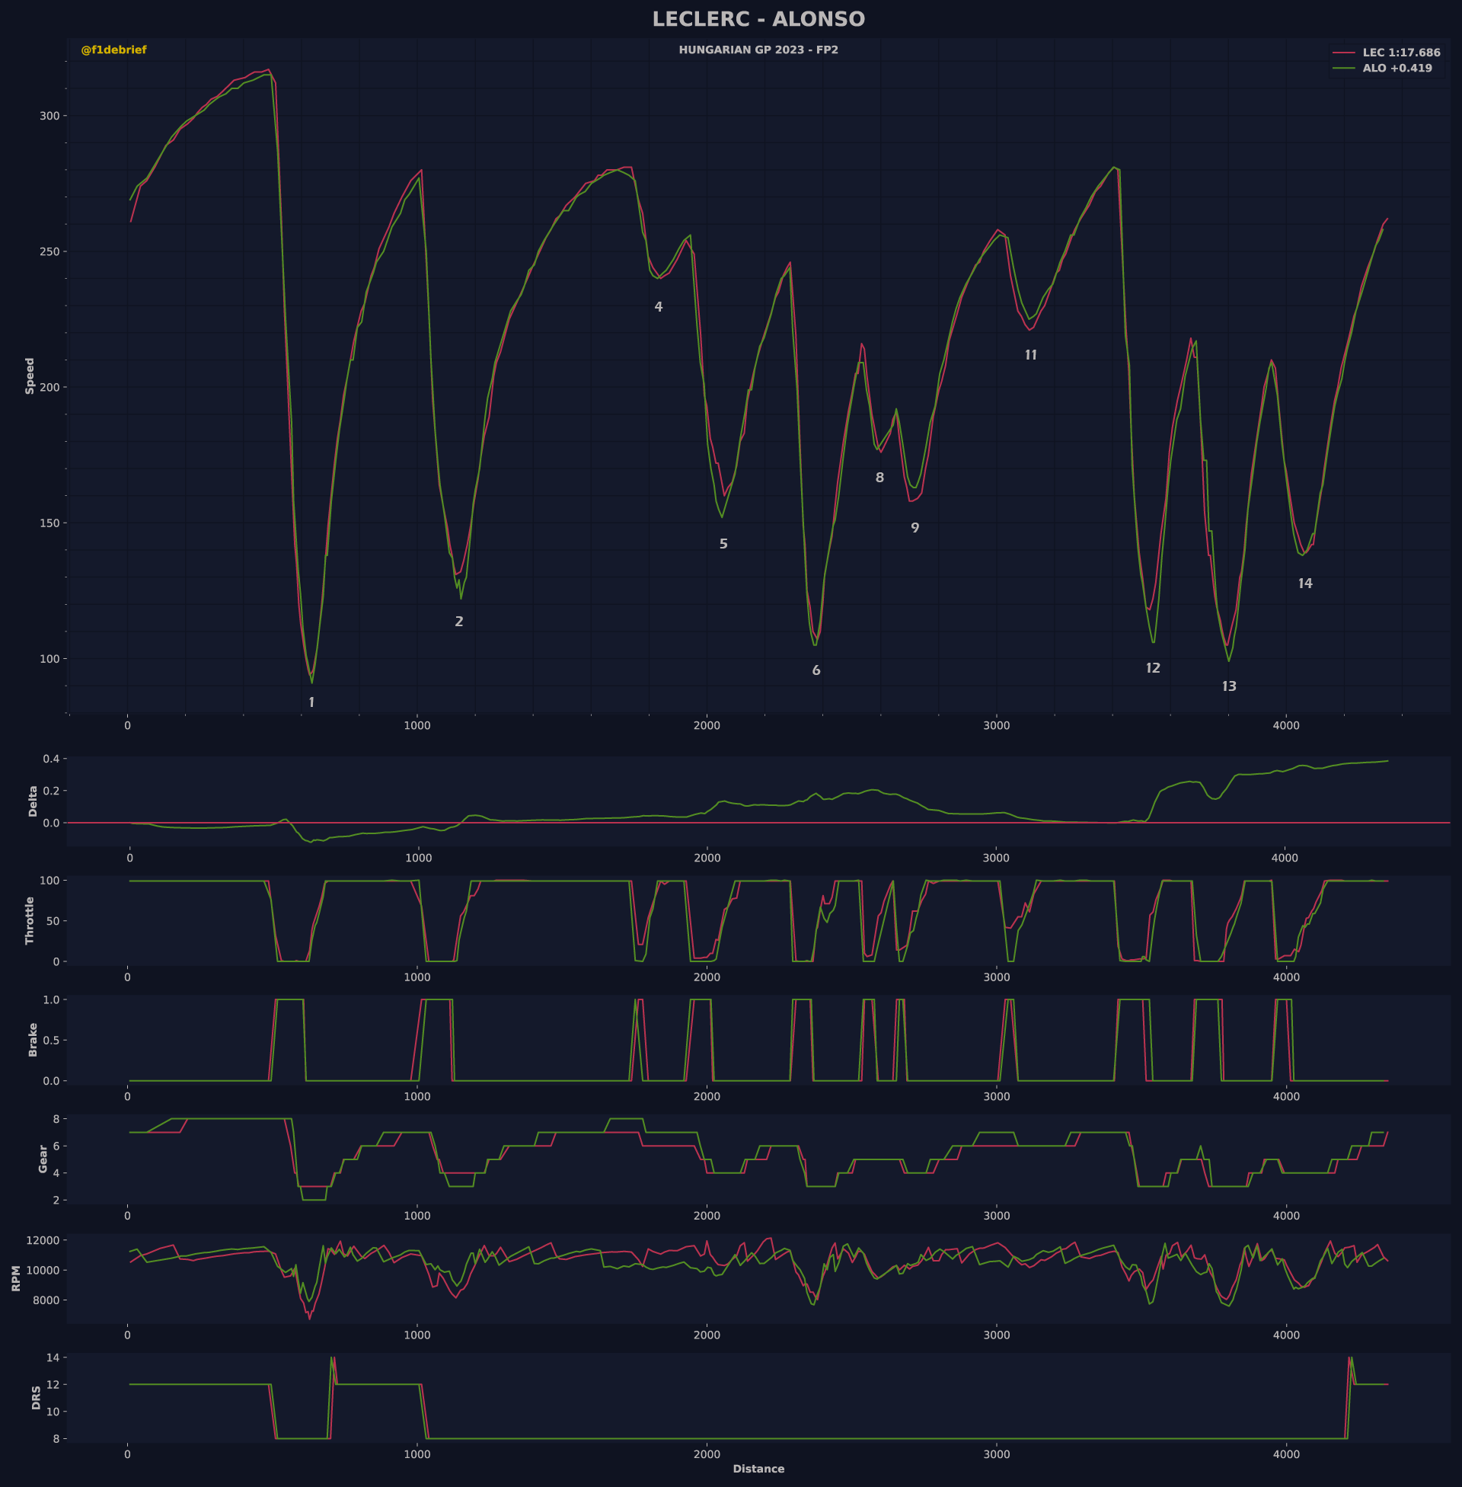Click the green ALO legend line swatch
The height and width of the screenshot is (1487, 1462).
click(1344, 69)
